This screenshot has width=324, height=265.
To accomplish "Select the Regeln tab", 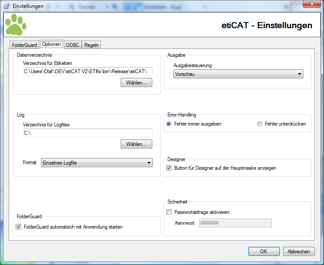I will pyautogui.click(x=91, y=45).
